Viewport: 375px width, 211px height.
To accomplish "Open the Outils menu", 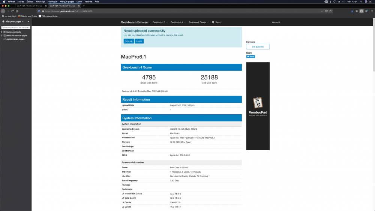I will (79, 1).
